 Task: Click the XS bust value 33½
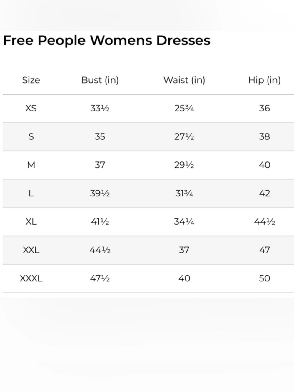tap(100, 108)
